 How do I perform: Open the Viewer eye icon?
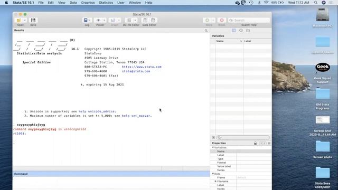[98, 20]
